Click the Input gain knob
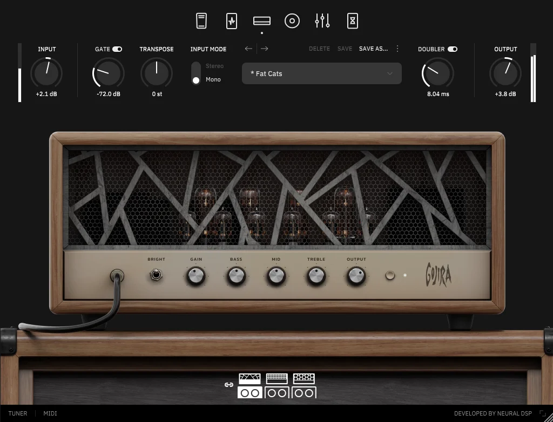This screenshot has height=422, width=553. tap(46, 73)
